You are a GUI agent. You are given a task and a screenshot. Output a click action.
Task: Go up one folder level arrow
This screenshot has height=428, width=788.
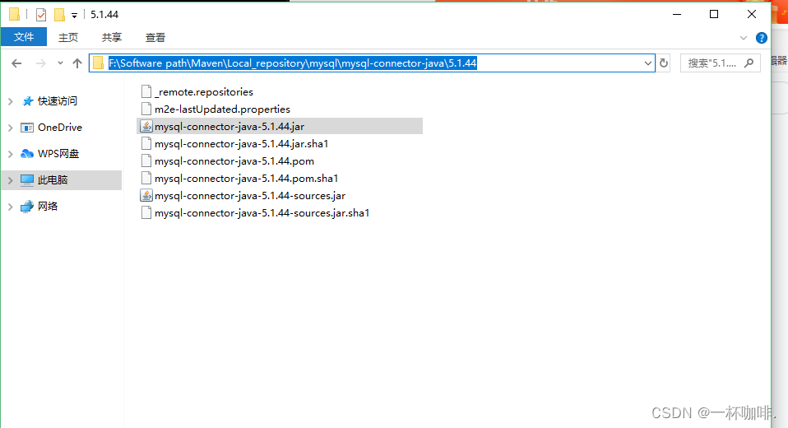pyautogui.click(x=76, y=63)
